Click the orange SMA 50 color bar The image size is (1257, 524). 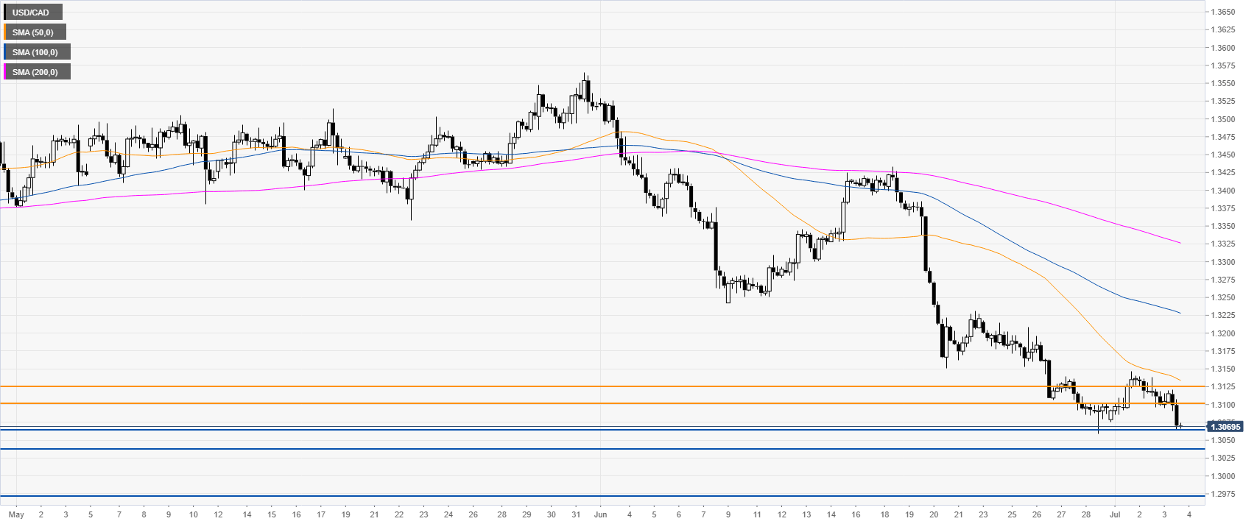click(x=4, y=32)
